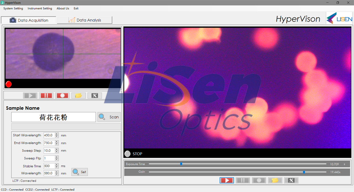Click the Exit menu item

(76, 8)
